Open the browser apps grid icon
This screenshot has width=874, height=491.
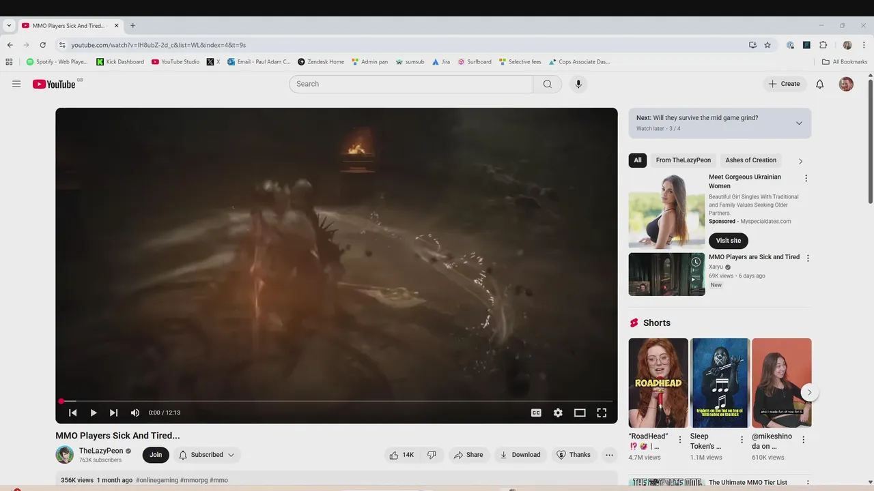point(9,61)
